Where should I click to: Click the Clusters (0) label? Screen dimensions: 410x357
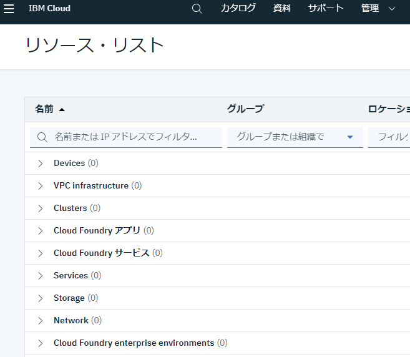pos(77,208)
